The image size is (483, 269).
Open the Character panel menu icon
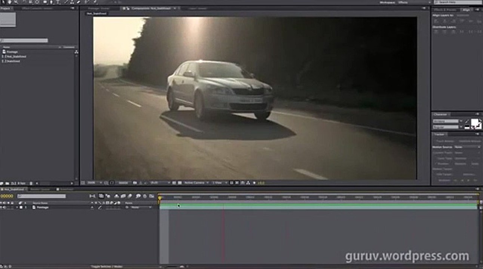click(x=477, y=114)
